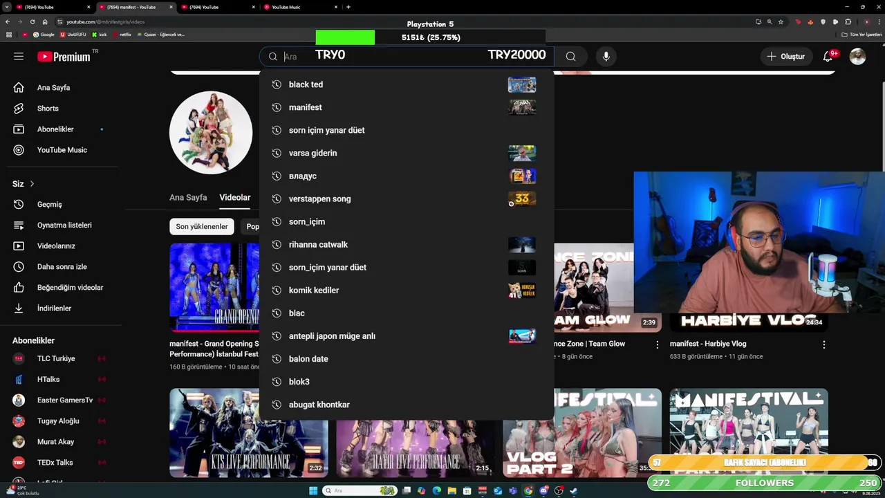The width and height of the screenshot is (885, 498).
Task: Select the 'balon date' suggestion
Action: (x=407, y=358)
